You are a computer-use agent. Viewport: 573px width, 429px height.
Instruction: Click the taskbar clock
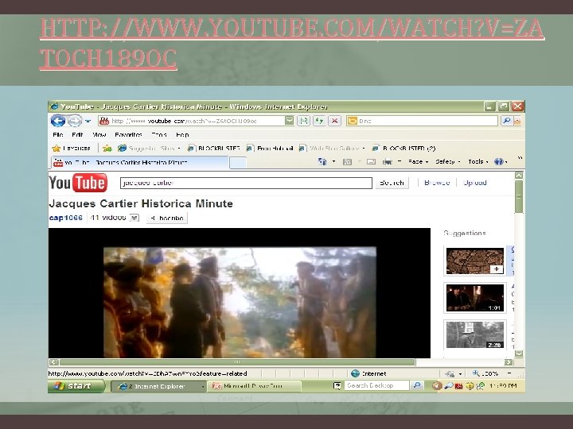[504, 385]
